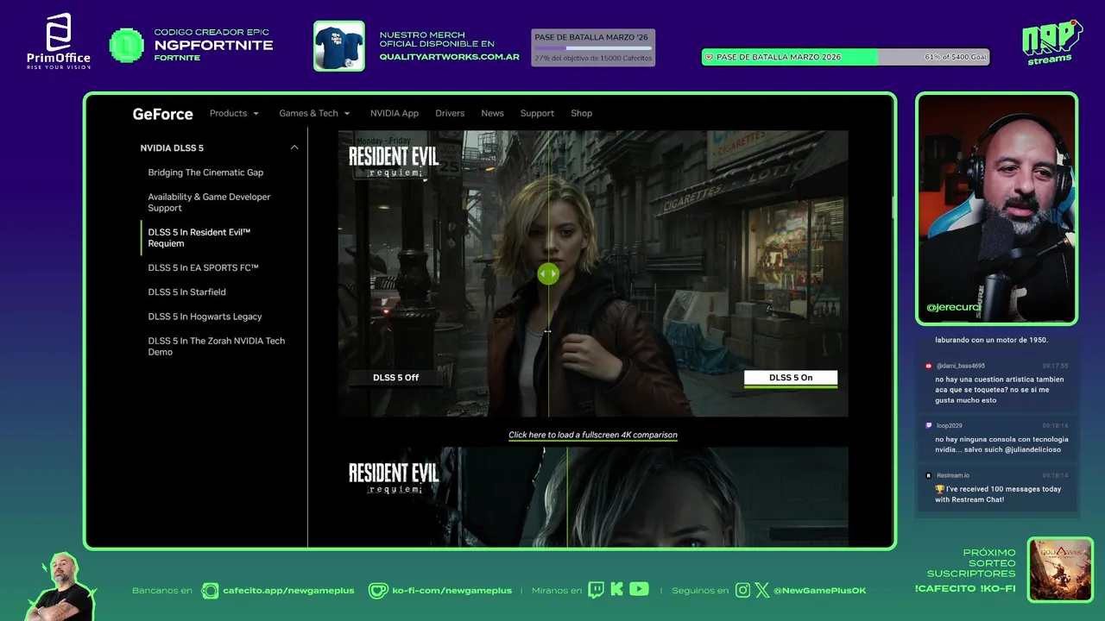This screenshot has height=621, width=1105.
Task: Collapse the NVIDIA DLSS 5 sidebar section
Action: [x=294, y=147]
